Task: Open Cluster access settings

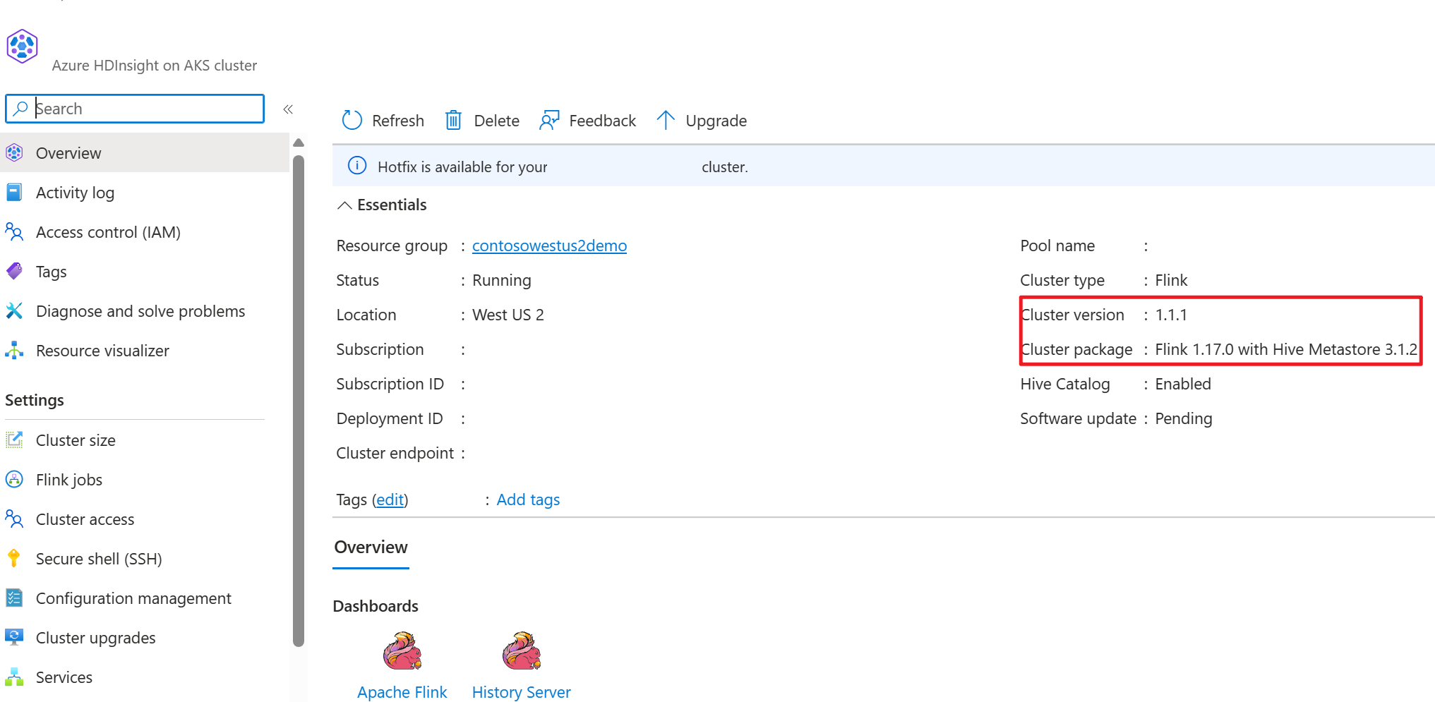Action: pos(145,519)
